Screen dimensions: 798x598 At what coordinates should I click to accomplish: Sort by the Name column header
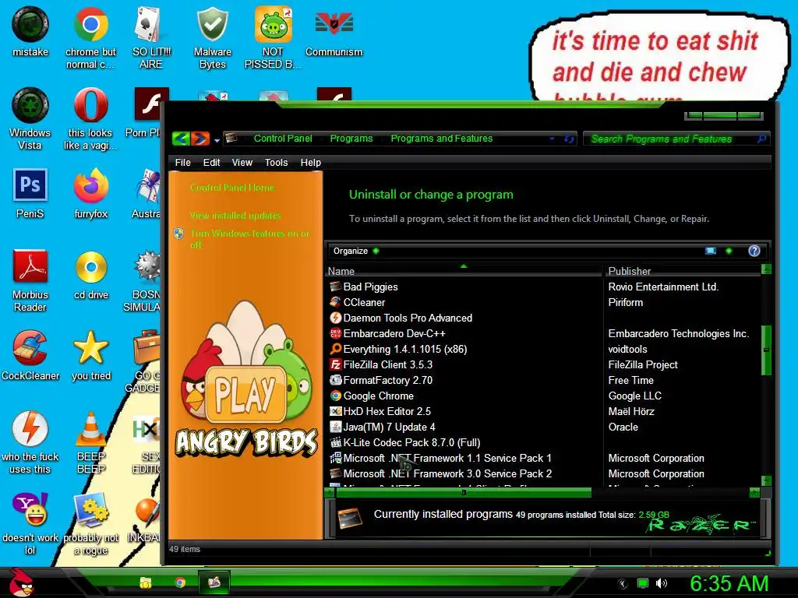coord(463,271)
